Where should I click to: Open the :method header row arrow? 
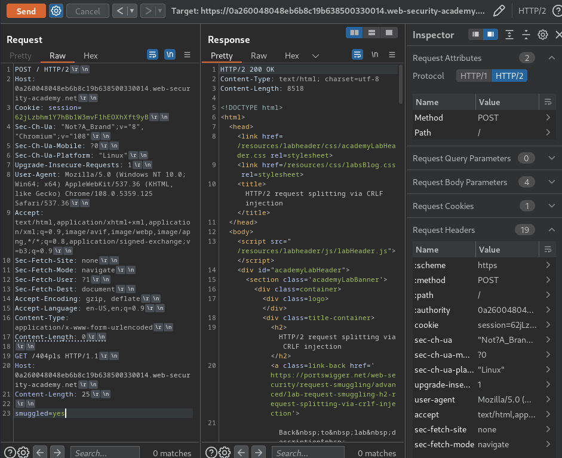pos(548,280)
